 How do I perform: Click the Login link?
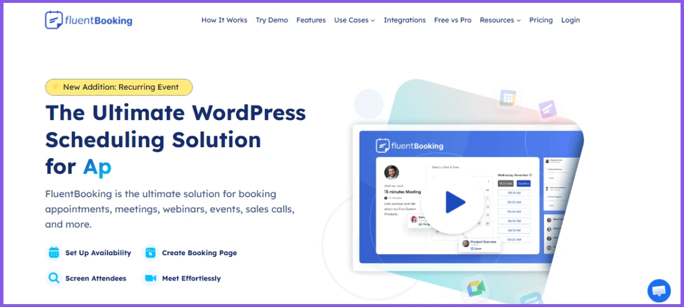click(x=571, y=20)
